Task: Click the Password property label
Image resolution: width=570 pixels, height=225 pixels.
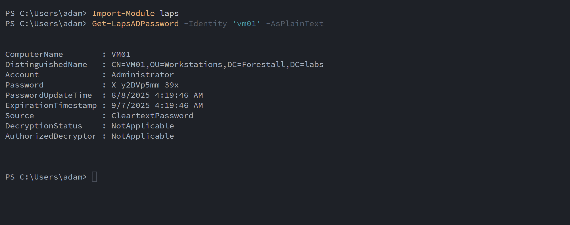Action: [x=24, y=85]
